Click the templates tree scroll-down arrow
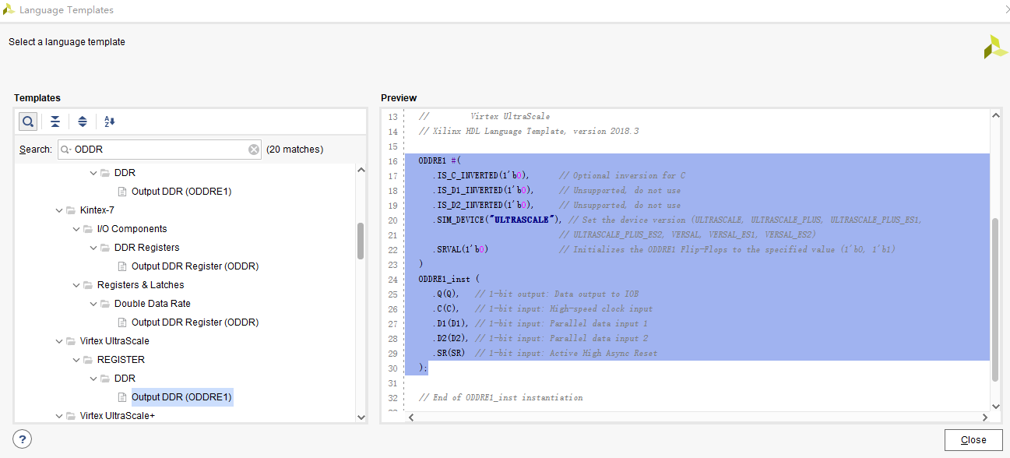Screen dimensions: 1010x458 click(x=361, y=417)
